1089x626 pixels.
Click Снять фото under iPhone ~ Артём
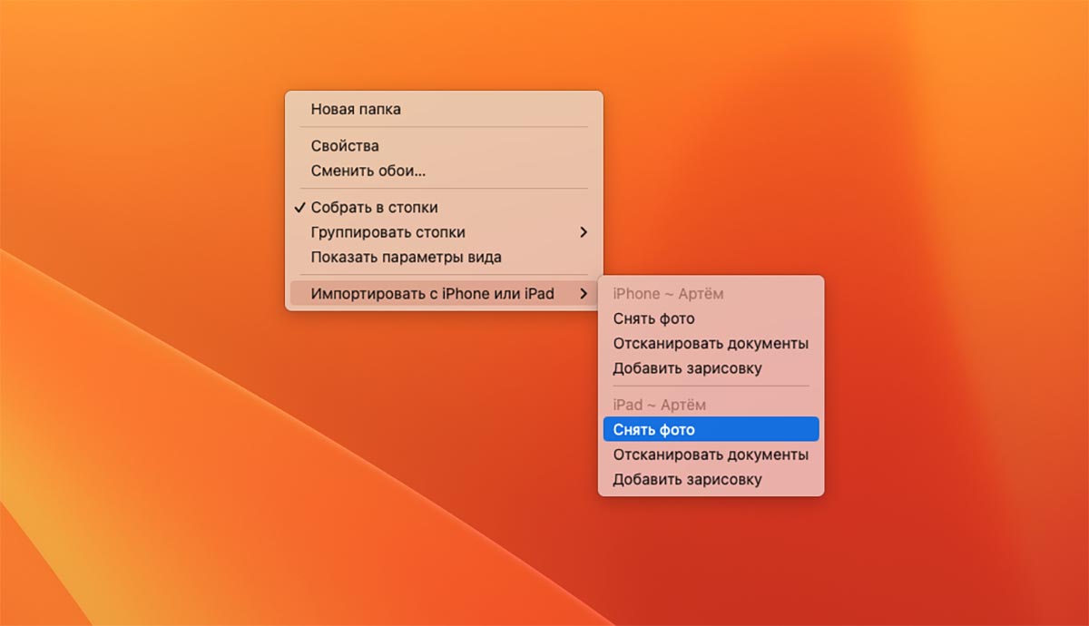tap(711, 318)
